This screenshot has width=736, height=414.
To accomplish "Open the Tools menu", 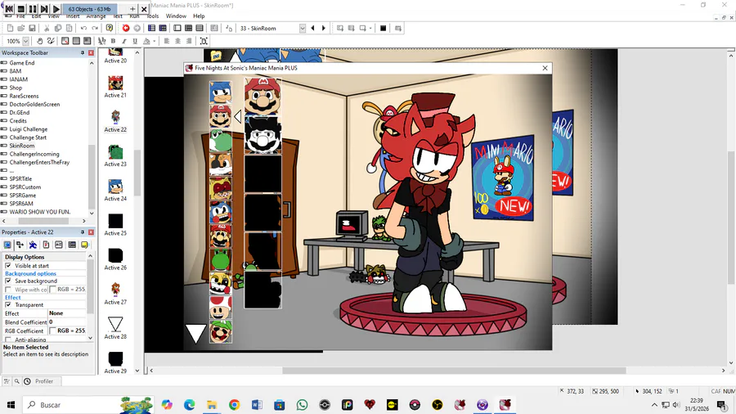I will pyautogui.click(x=153, y=16).
